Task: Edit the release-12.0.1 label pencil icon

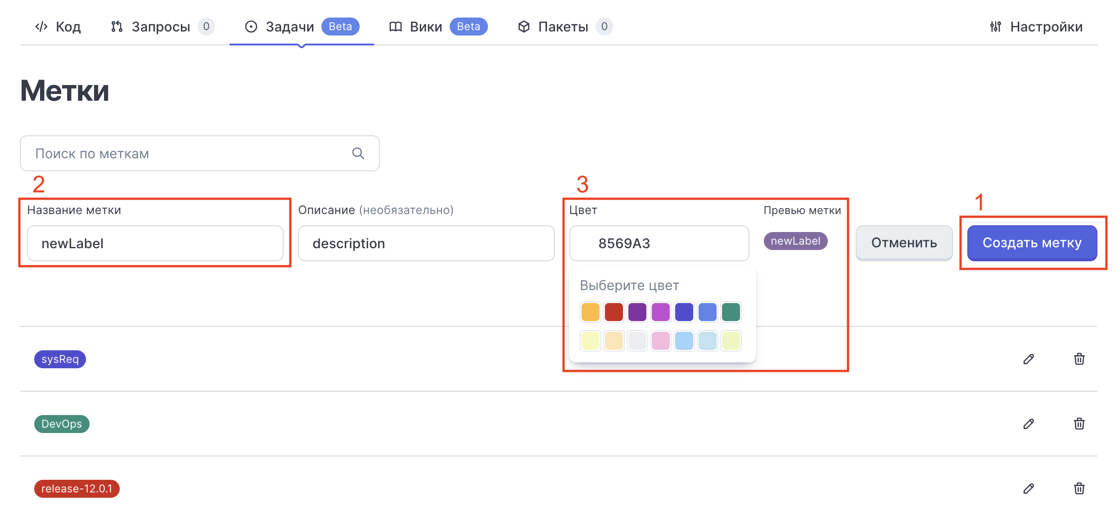Action: click(x=1029, y=488)
